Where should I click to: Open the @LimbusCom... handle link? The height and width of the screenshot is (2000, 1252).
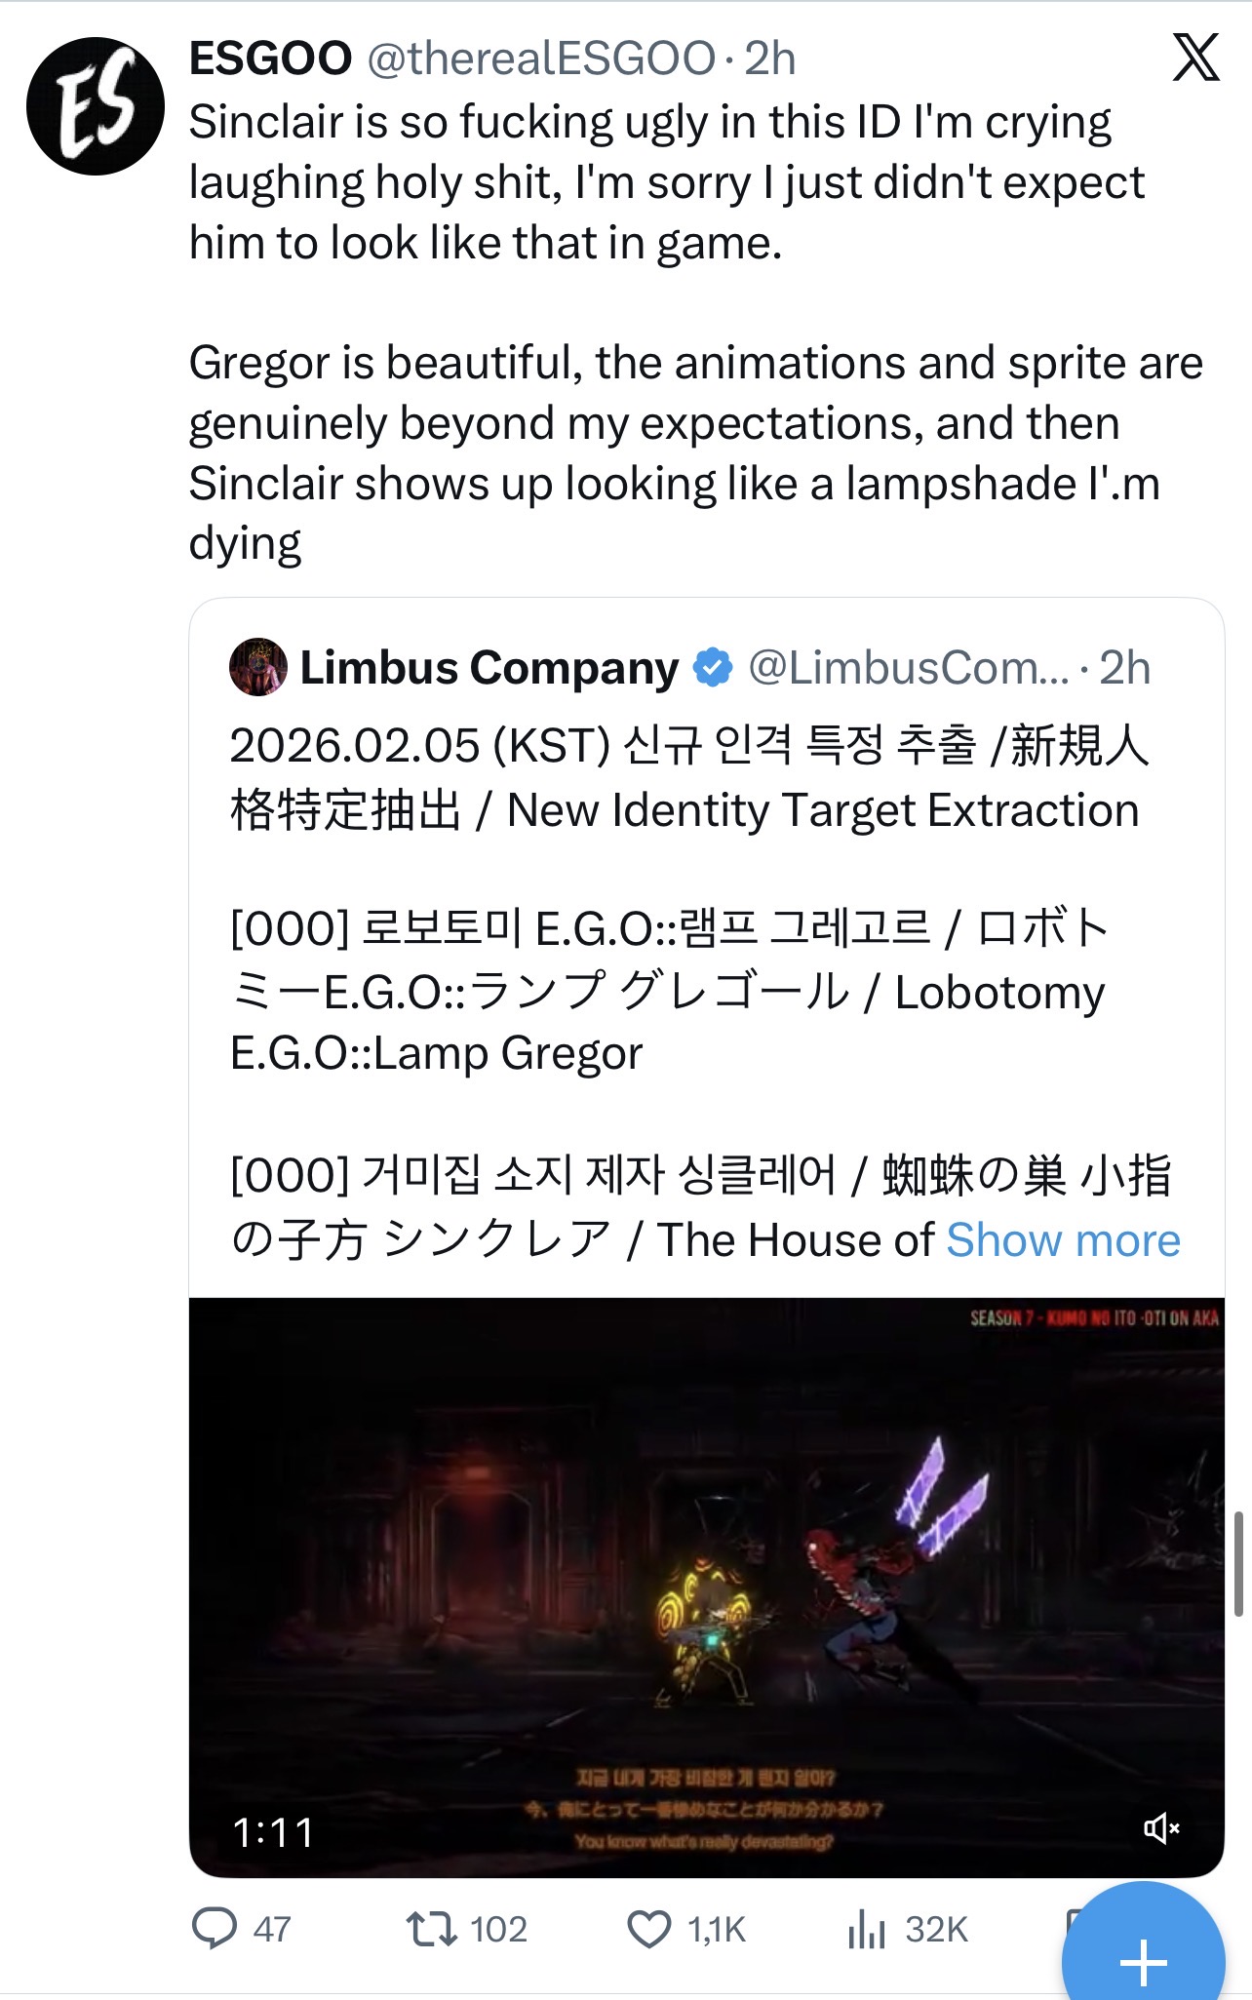[x=909, y=668]
